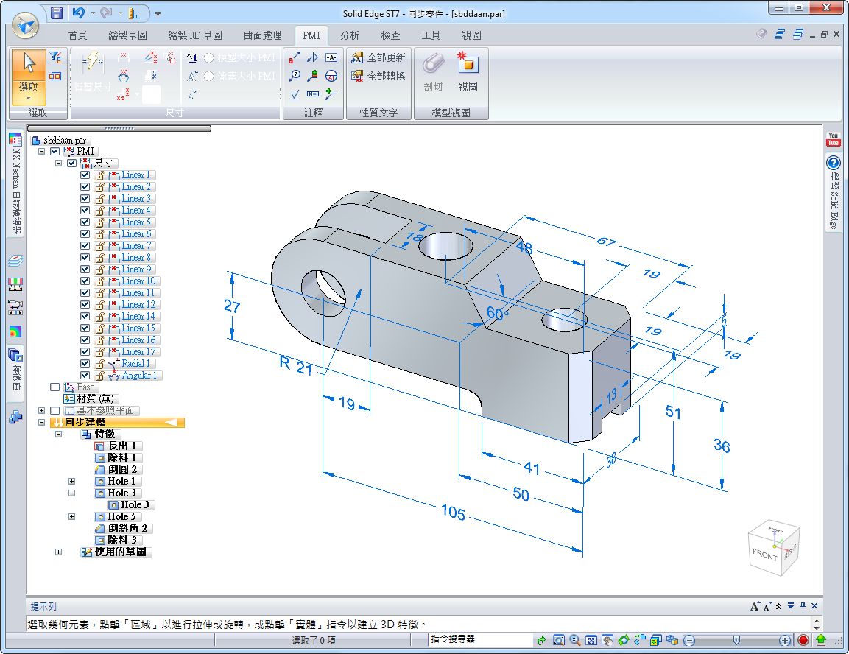Image resolution: width=849 pixels, height=654 pixels.
Task: Open the 檢查 ribbon tab
Action: point(391,35)
